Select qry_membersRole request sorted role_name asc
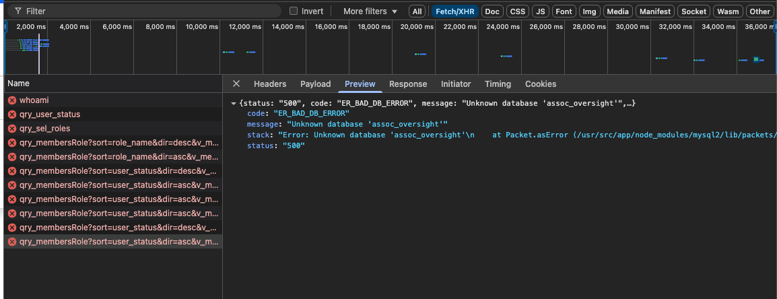 (x=113, y=157)
